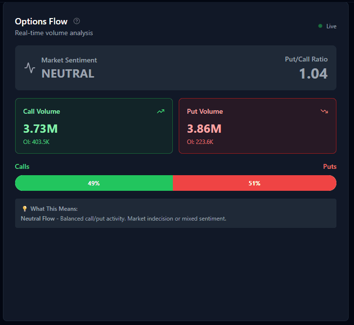Click the red Puts label above bar
Viewport: 354px width, 325px height.
(x=330, y=166)
